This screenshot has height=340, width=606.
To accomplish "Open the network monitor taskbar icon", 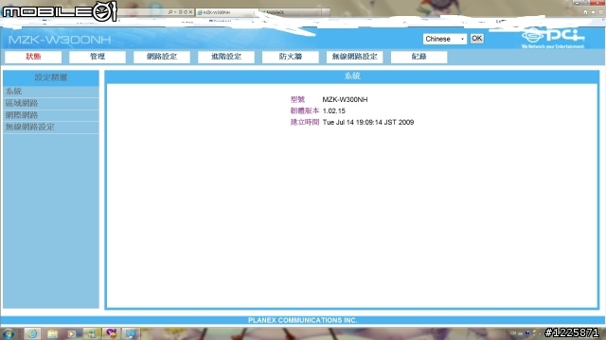I will tap(131, 333).
